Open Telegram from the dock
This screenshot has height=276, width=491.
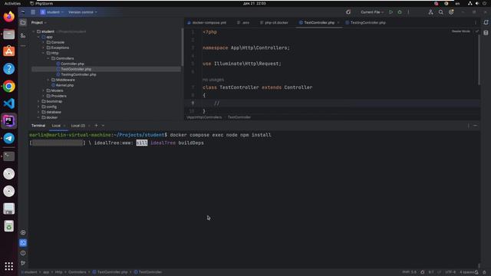8,138
